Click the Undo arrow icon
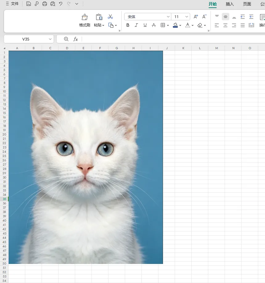265x283 pixels. tap(61, 4)
